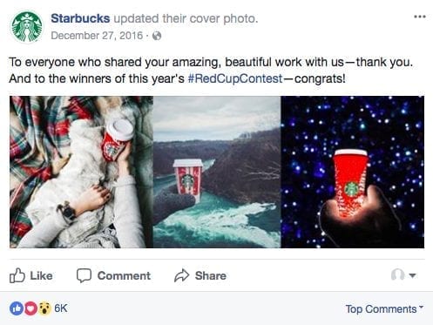Open the three-dot post options menu

(420, 17)
